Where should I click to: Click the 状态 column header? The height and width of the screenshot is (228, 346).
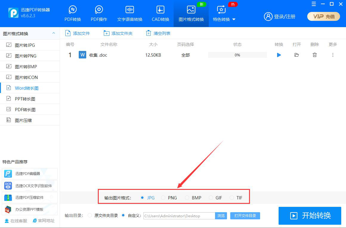[x=237, y=44]
